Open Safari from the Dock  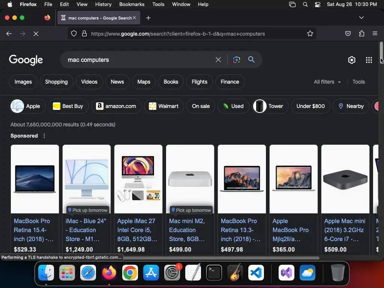pyautogui.click(x=88, y=273)
